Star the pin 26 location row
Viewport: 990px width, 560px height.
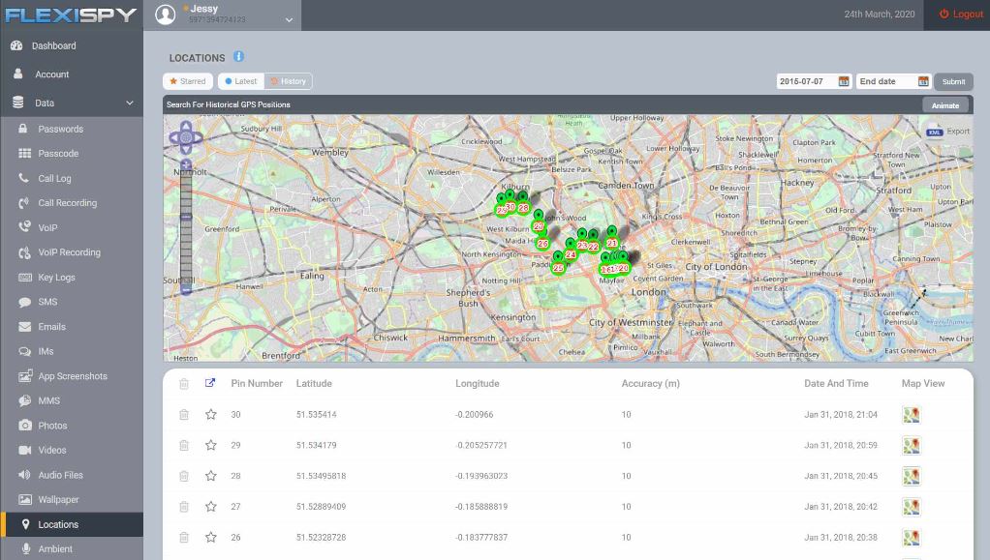pos(211,538)
